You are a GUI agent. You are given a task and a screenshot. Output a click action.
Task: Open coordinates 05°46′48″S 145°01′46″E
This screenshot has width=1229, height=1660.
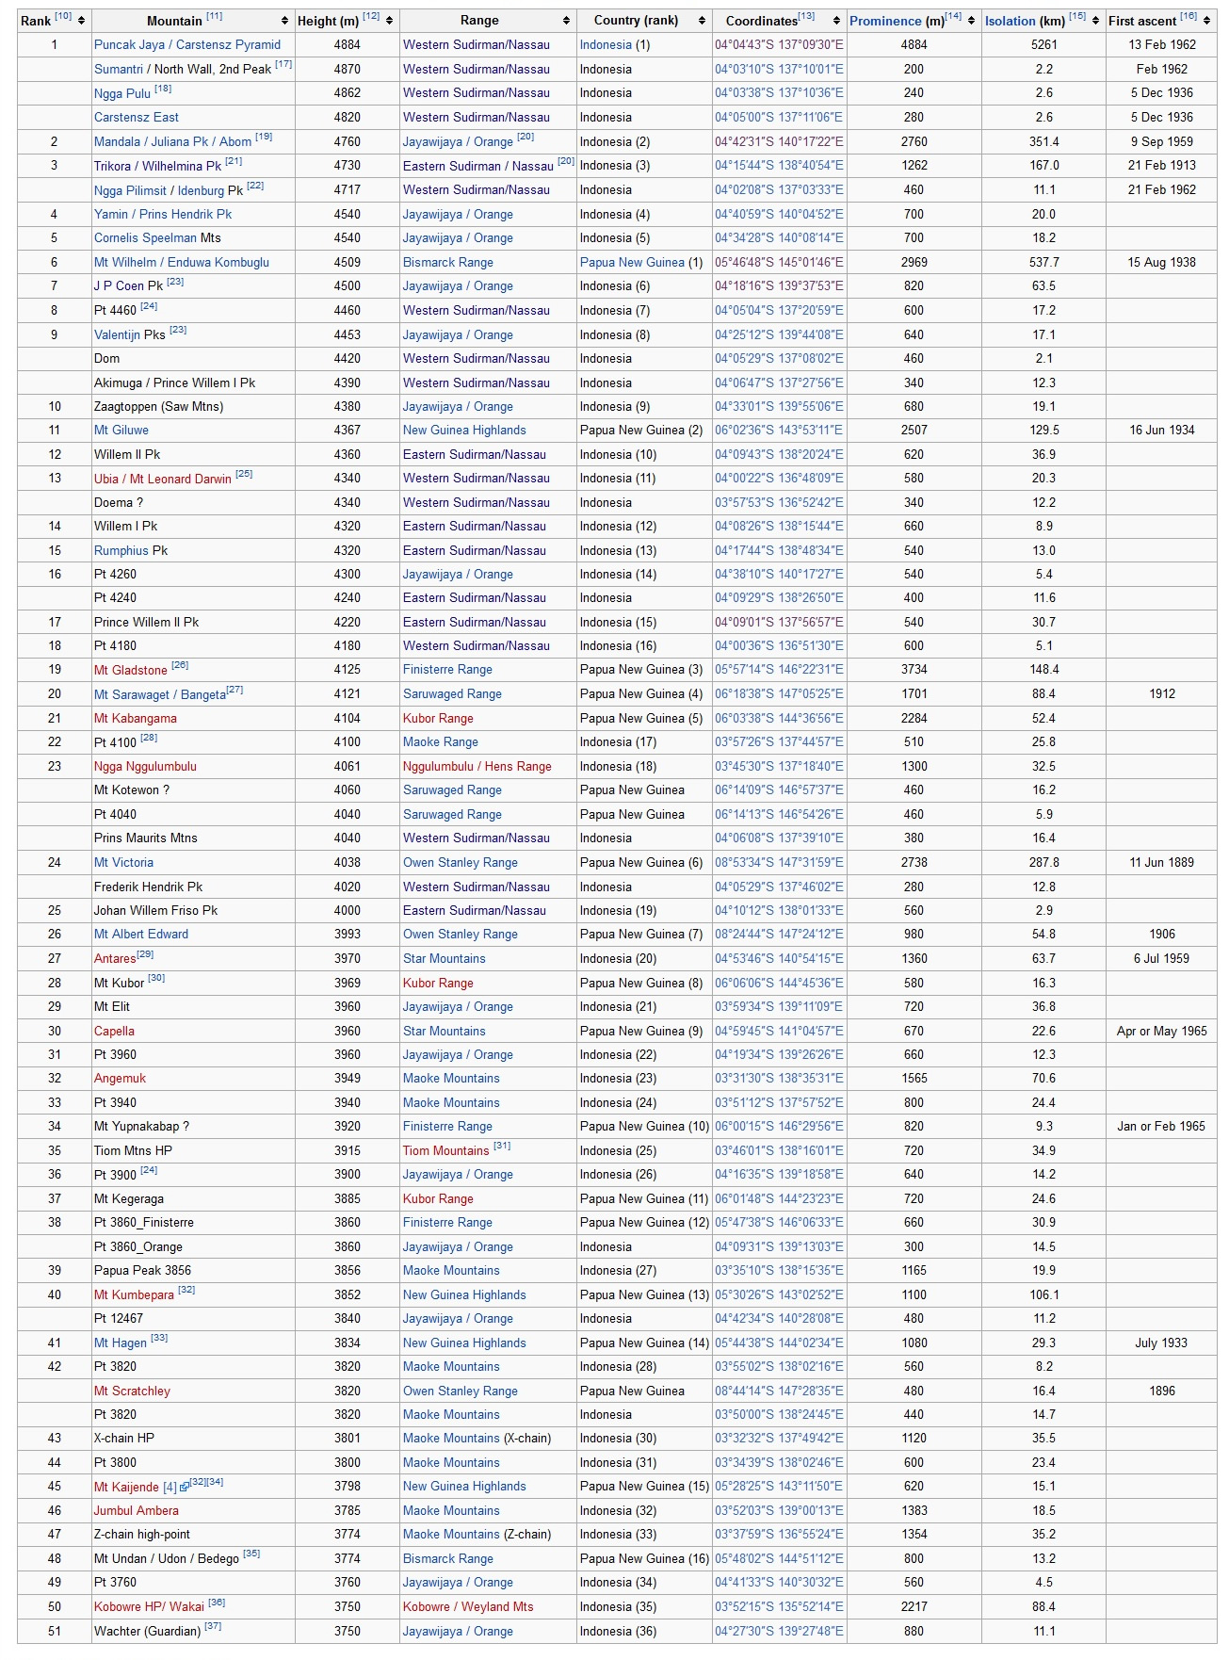click(x=779, y=262)
